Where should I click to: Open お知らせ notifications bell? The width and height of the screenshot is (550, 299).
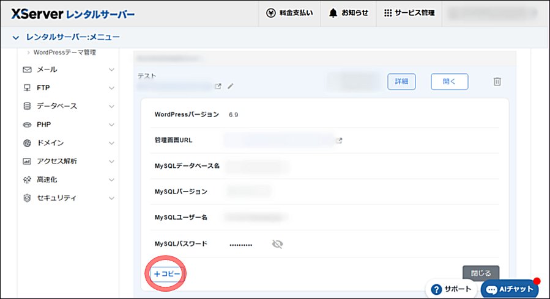coord(348,13)
